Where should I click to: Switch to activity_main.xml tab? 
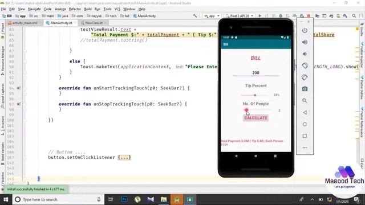25,23
